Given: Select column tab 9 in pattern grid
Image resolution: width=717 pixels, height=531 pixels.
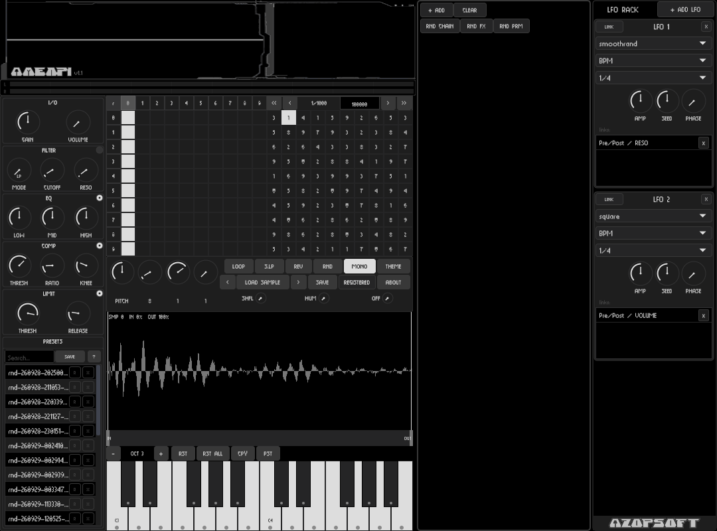Looking at the screenshot, I should [260, 104].
